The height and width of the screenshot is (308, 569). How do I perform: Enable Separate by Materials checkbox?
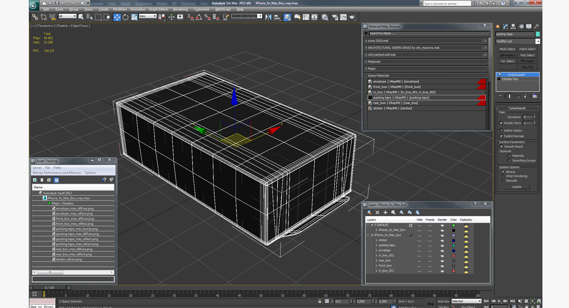point(509,156)
